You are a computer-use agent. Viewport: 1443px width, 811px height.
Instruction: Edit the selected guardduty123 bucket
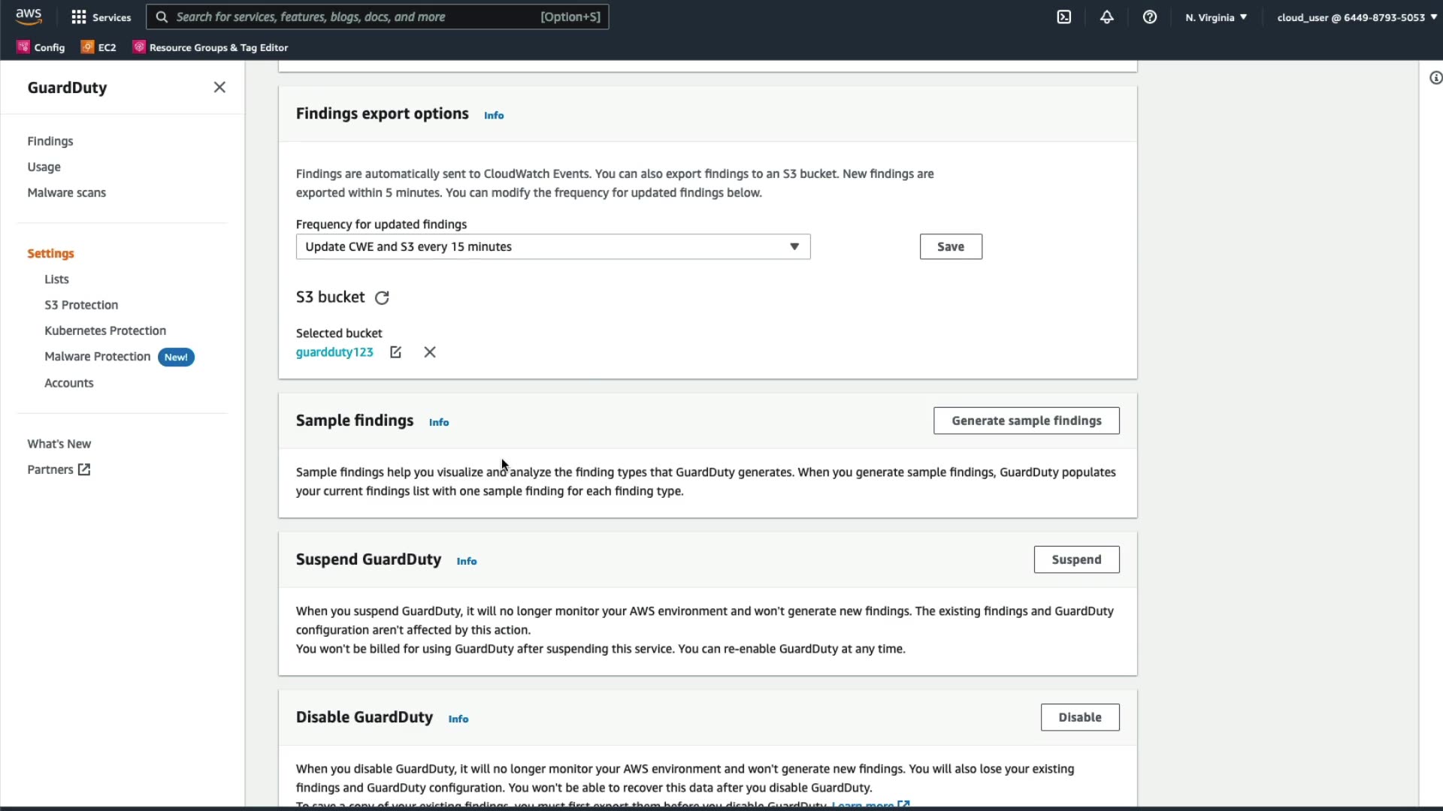pos(395,352)
